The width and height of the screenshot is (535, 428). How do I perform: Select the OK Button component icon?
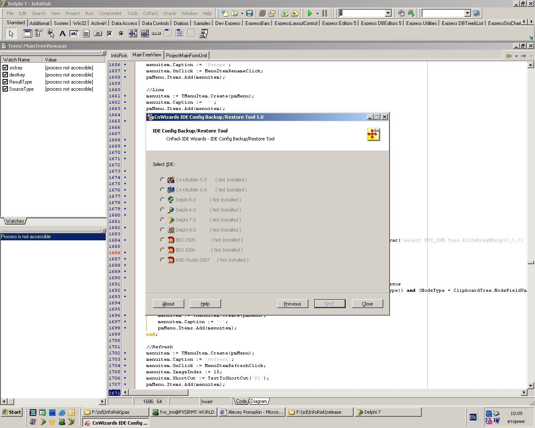coord(98,33)
